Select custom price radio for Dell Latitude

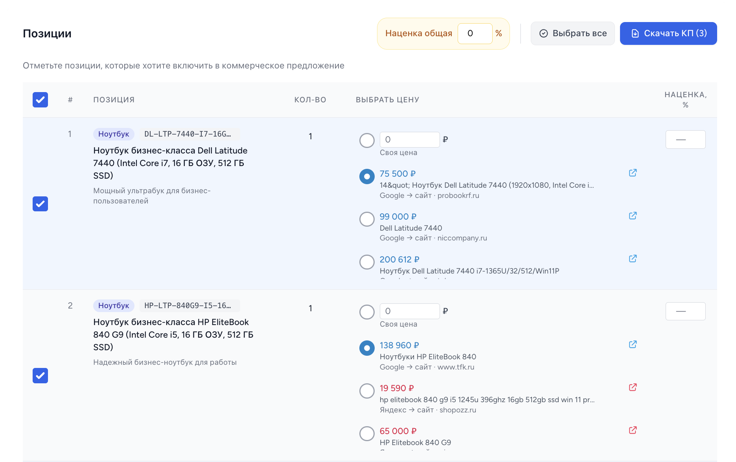(367, 140)
